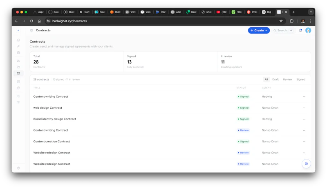This screenshot has width=327, height=188.
Task: Open row menu for Content creation Contract
Action: tap(304, 142)
